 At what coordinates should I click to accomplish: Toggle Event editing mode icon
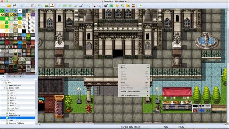point(52,6)
